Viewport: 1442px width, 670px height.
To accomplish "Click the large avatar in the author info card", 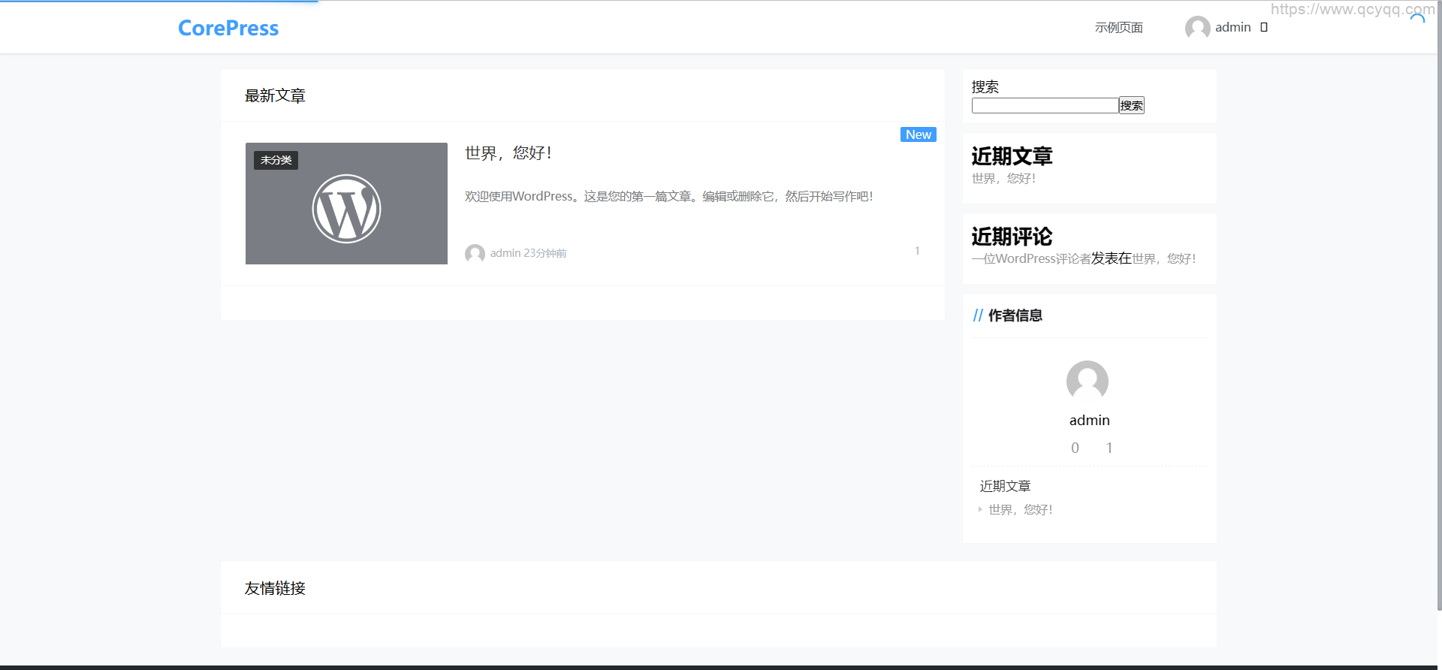I will [x=1087, y=381].
